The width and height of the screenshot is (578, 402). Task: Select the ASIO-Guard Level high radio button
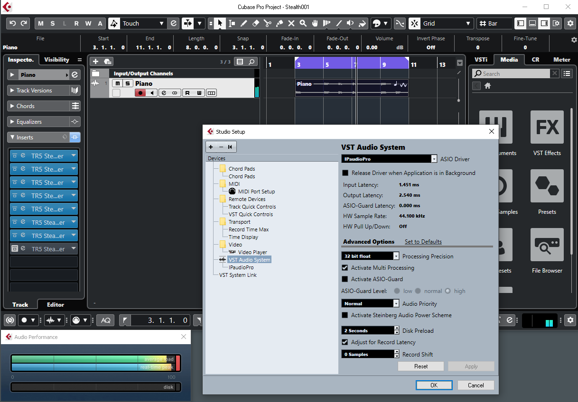click(447, 291)
